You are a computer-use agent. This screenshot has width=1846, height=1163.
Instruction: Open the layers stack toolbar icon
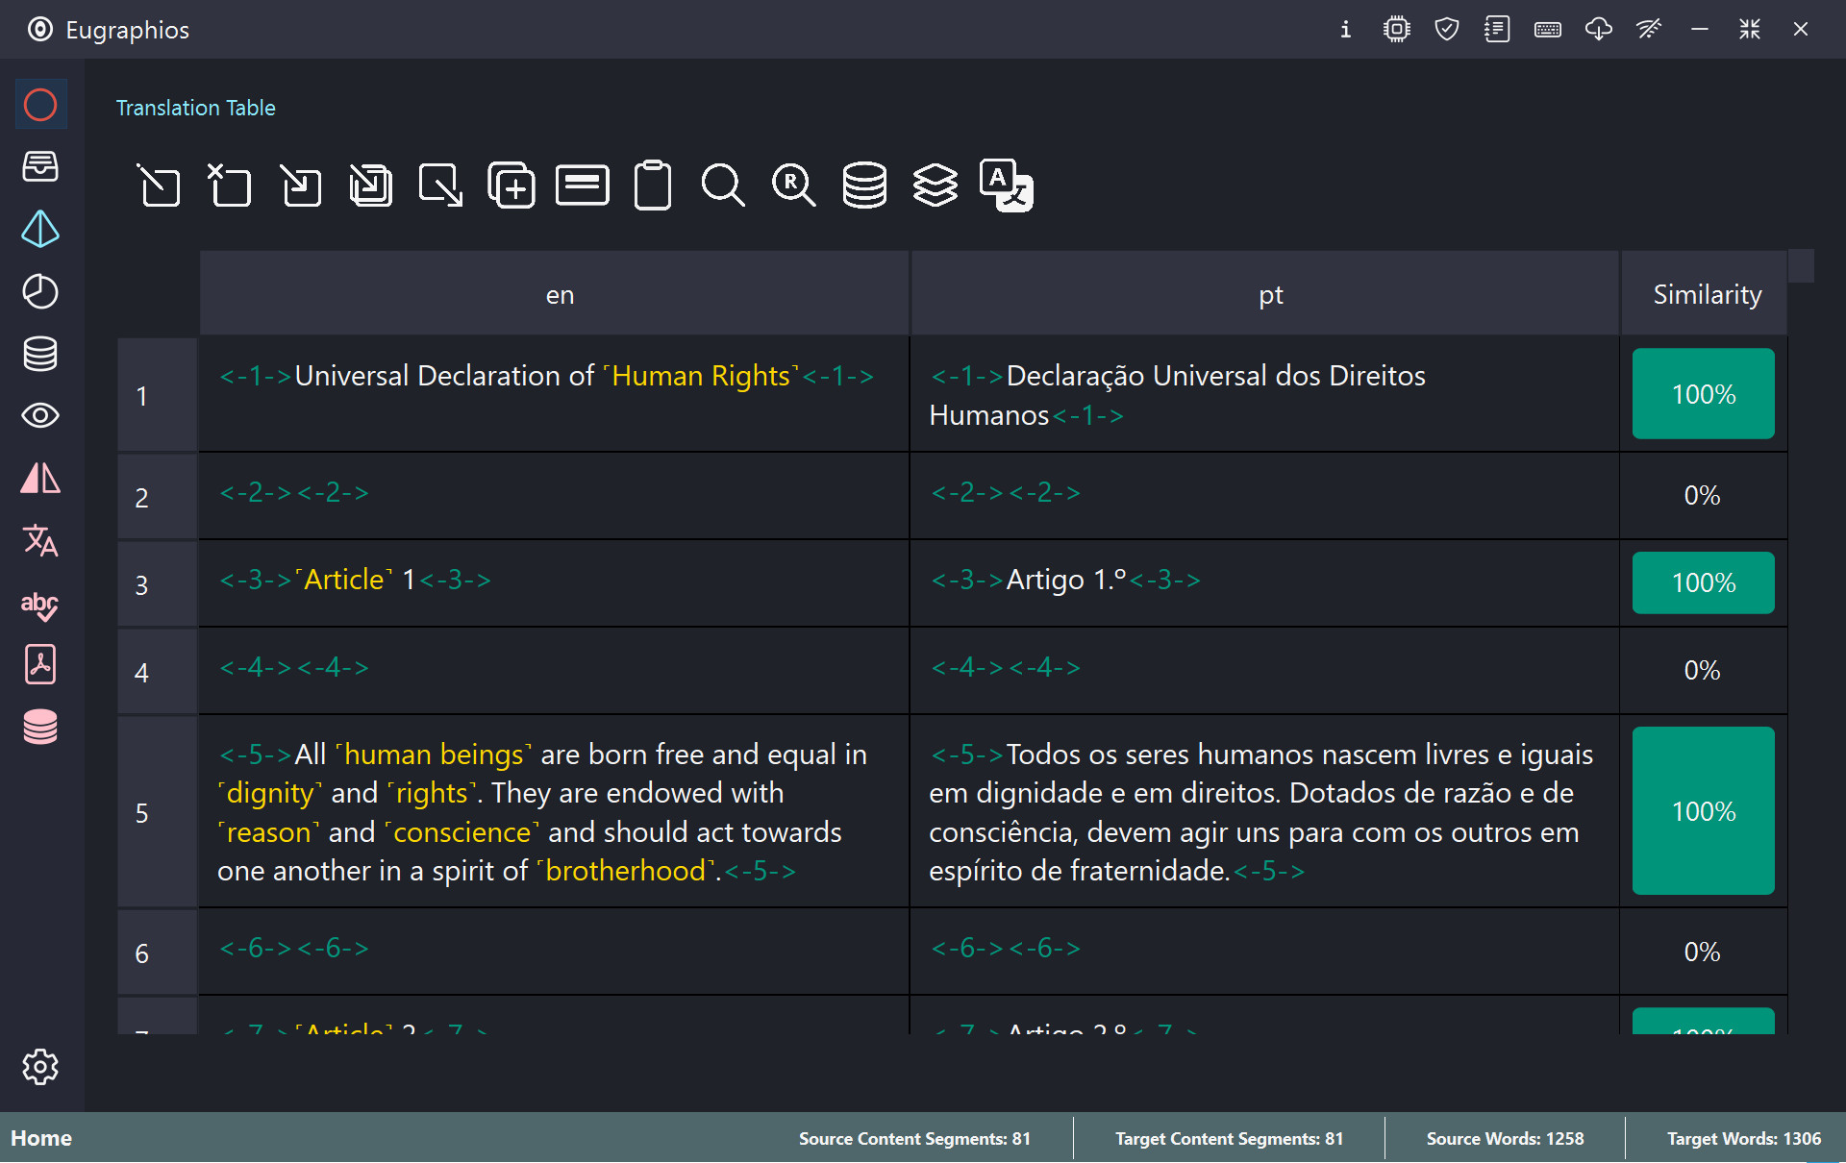click(935, 186)
